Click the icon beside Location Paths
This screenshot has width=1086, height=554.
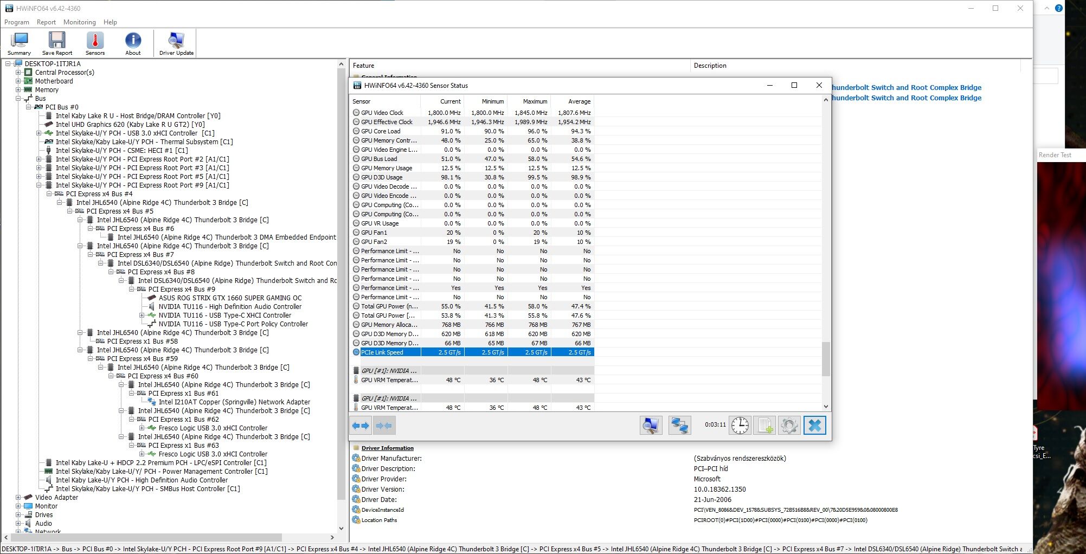tap(356, 520)
